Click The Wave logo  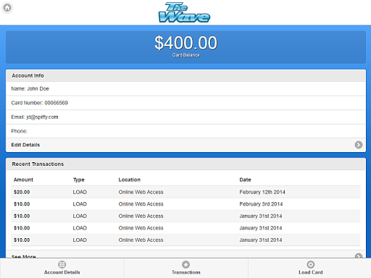[x=184, y=12]
